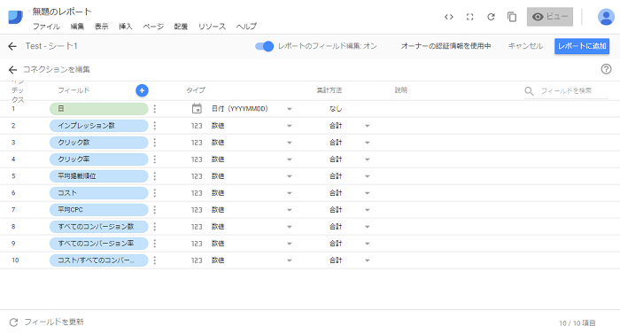Click the 10 / 10 項目 count
The image size is (620, 334).
click(x=577, y=323)
